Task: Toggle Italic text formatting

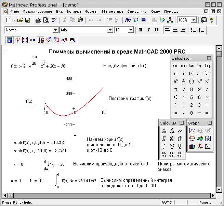Action: [148, 30]
